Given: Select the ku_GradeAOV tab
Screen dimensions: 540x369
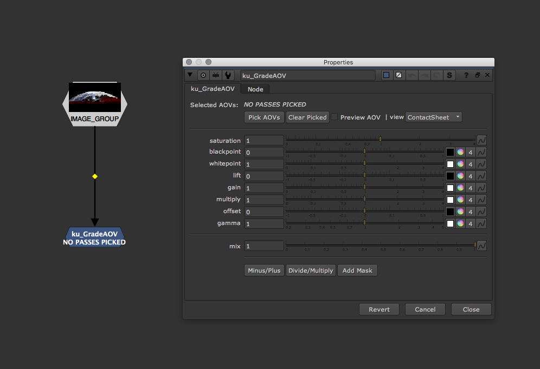Looking at the screenshot, I should [x=213, y=89].
